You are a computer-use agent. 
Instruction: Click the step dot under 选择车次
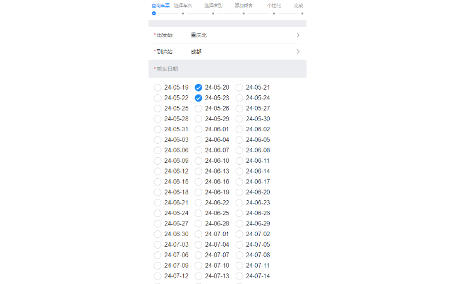183,13
